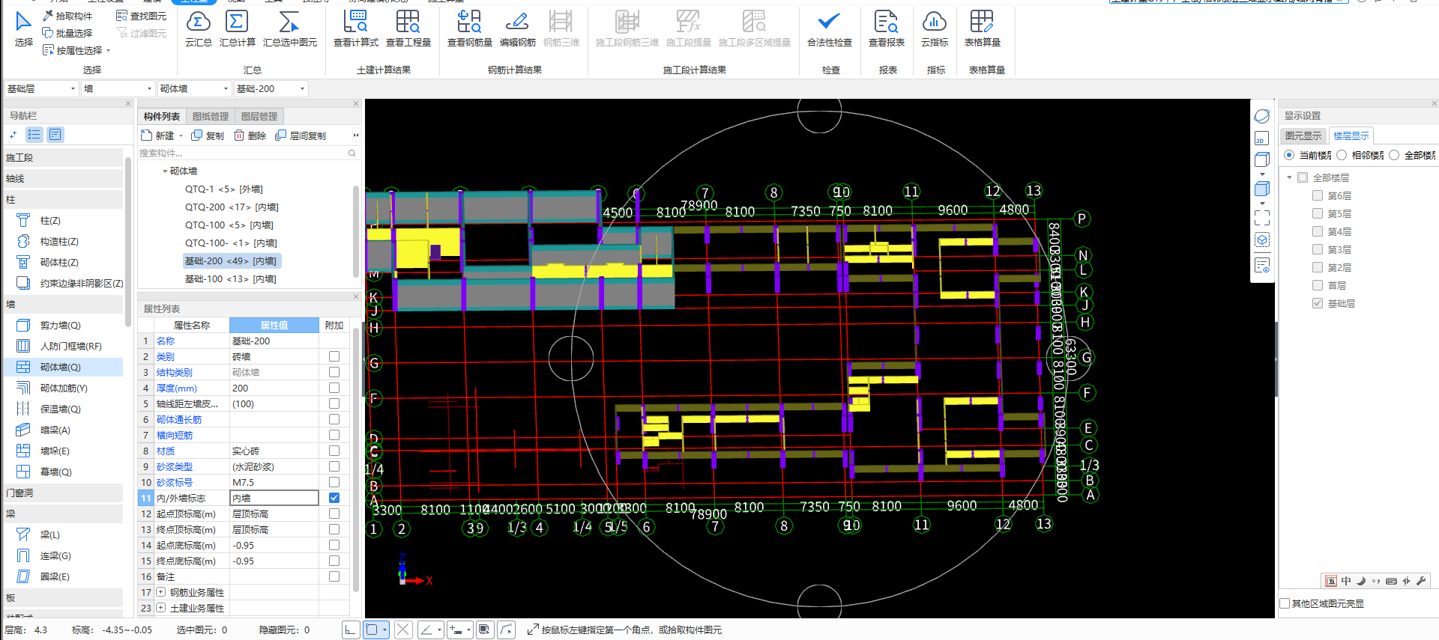Collapse the 砌体墙 tree node

point(165,171)
